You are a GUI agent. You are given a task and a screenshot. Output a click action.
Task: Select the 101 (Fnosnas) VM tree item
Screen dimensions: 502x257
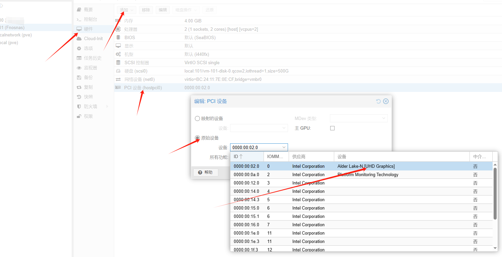point(36,27)
